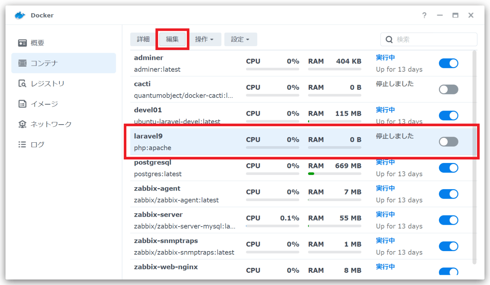Viewport: 490px width, 285px height.
Task: Select the postgresql container name
Action: 153,162
